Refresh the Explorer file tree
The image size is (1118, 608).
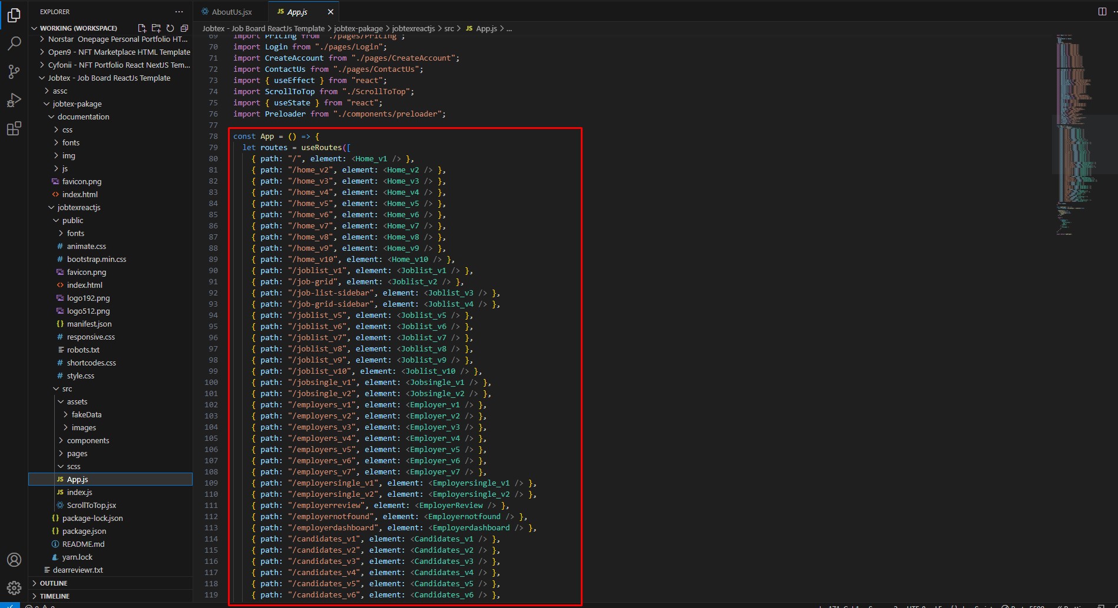click(x=170, y=28)
